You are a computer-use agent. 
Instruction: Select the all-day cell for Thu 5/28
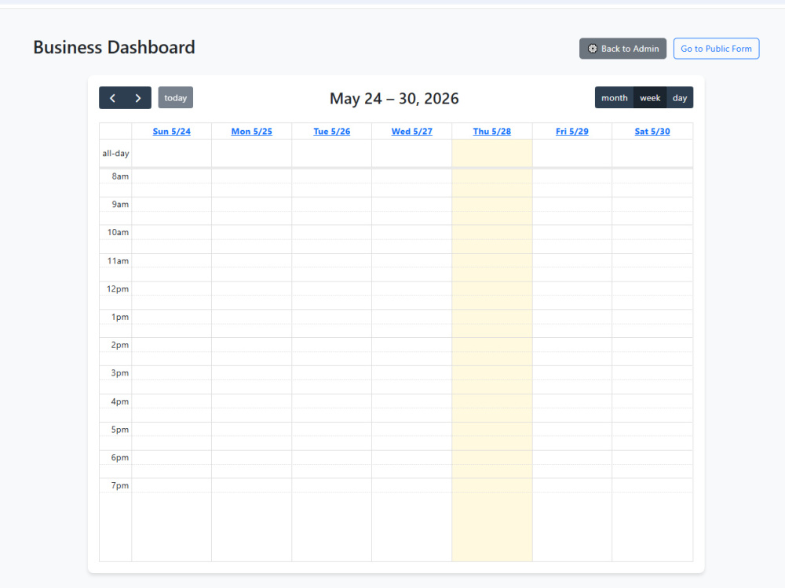pos(492,153)
